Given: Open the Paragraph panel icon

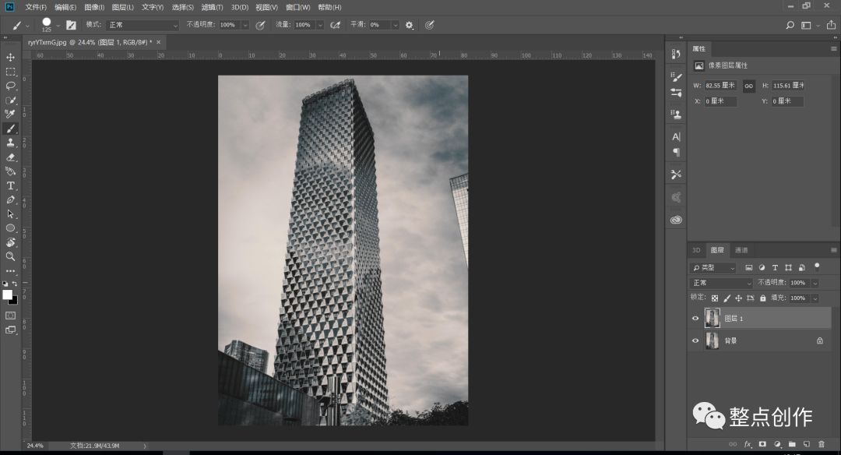Looking at the screenshot, I should coord(677,153).
